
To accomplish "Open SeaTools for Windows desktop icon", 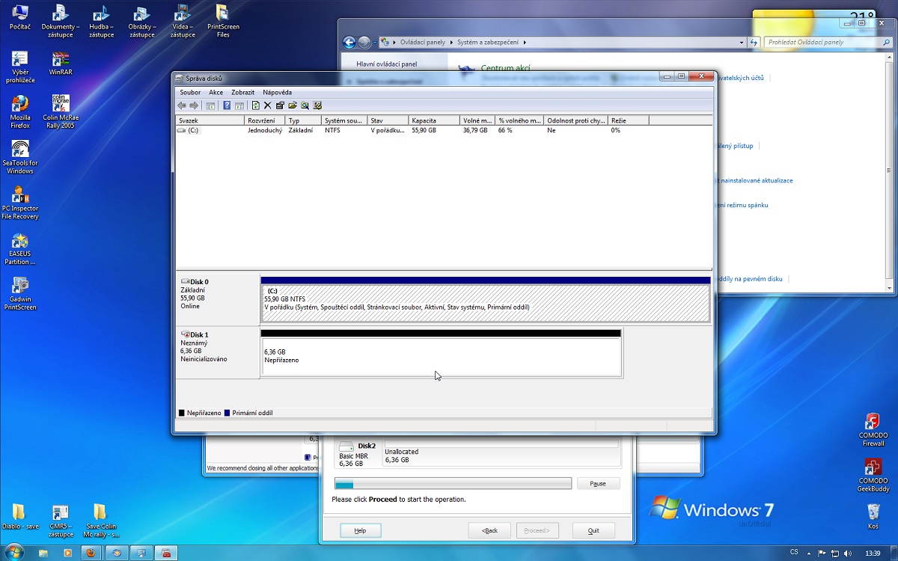I will click(20, 157).
